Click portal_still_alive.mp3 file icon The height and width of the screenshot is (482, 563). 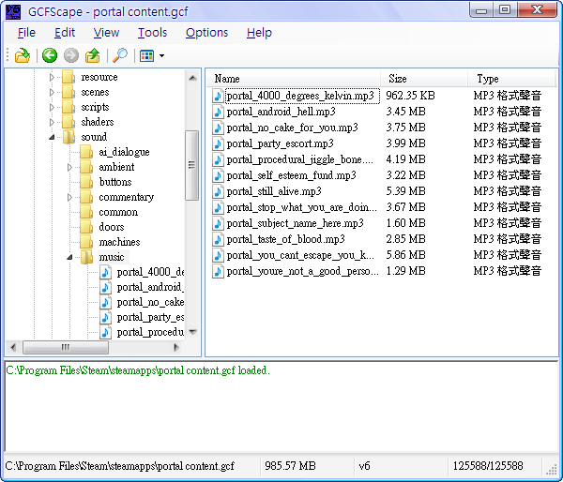click(x=218, y=191)
